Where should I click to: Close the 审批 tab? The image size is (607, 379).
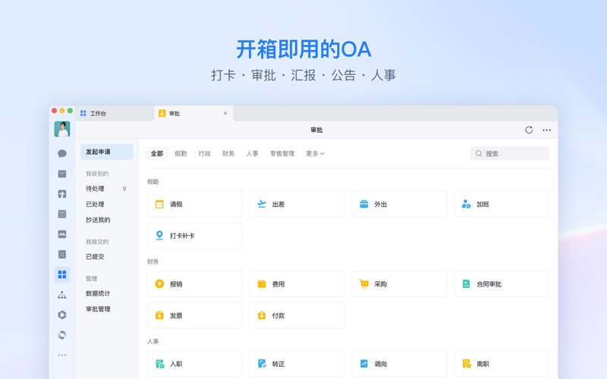tap(225, 114)
